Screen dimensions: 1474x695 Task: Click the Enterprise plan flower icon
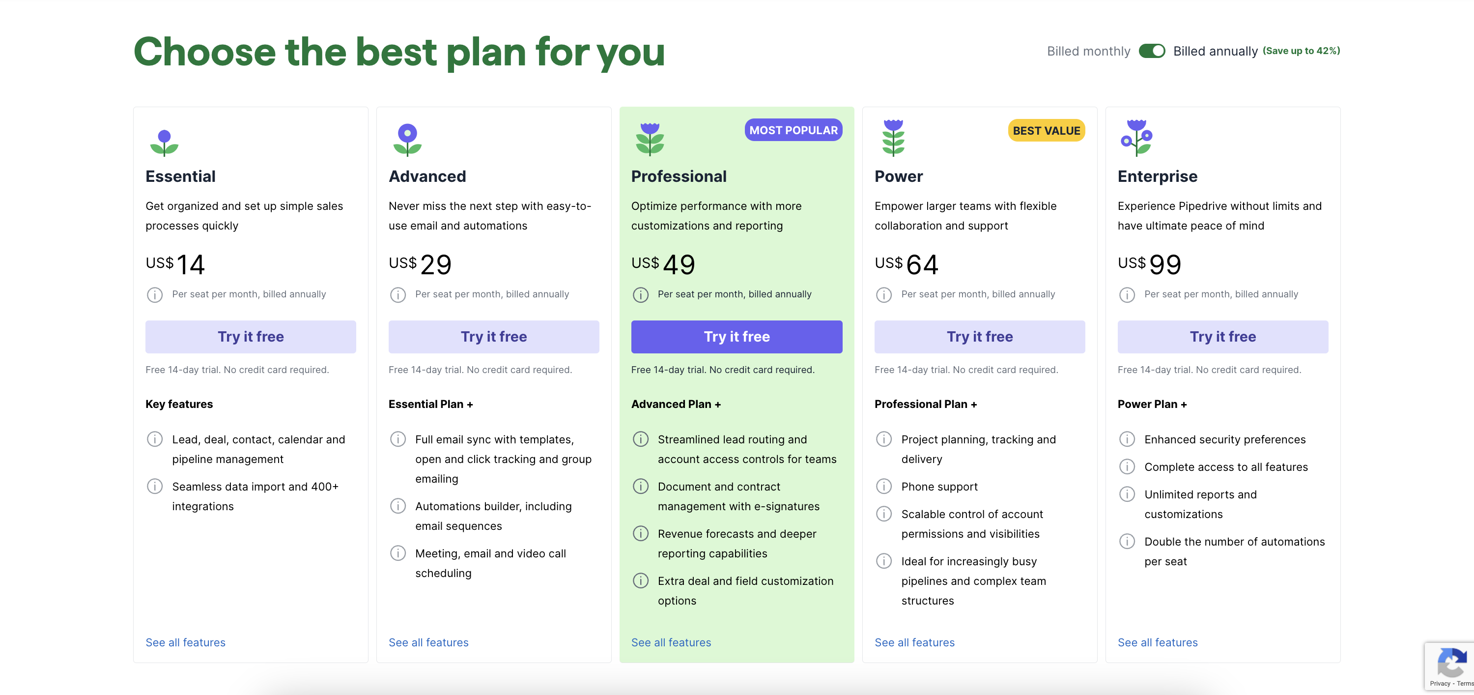(x=1136, y=139)
